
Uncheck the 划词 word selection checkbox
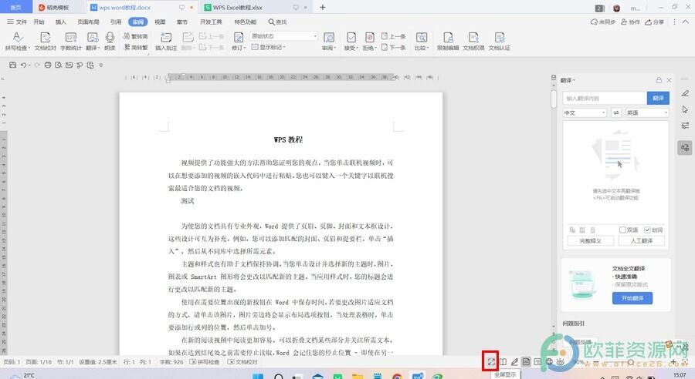(648, 230)
